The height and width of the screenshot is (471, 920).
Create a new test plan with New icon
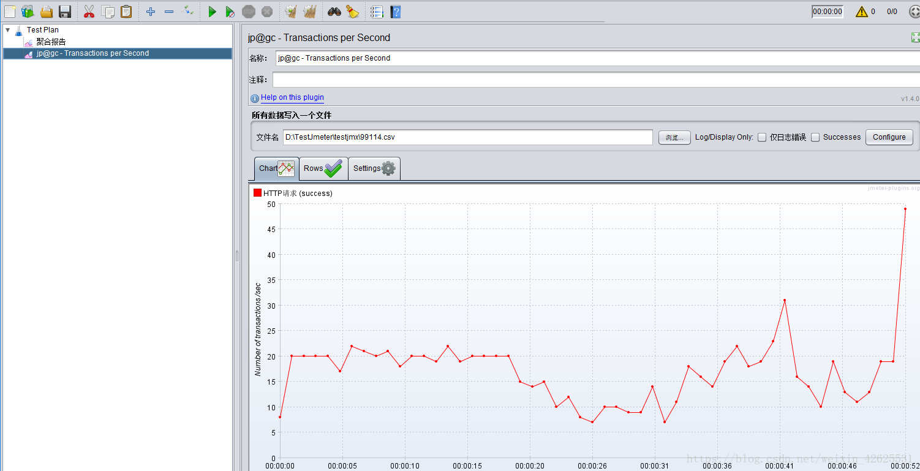click(10, 11)
